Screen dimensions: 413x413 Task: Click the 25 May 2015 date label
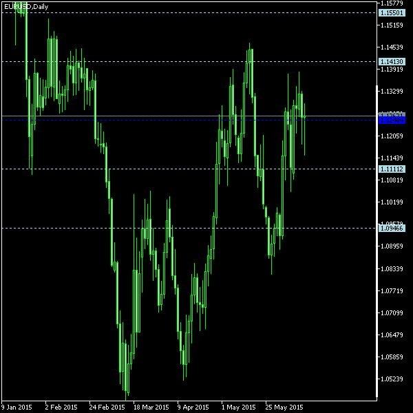tap(284, 407)
